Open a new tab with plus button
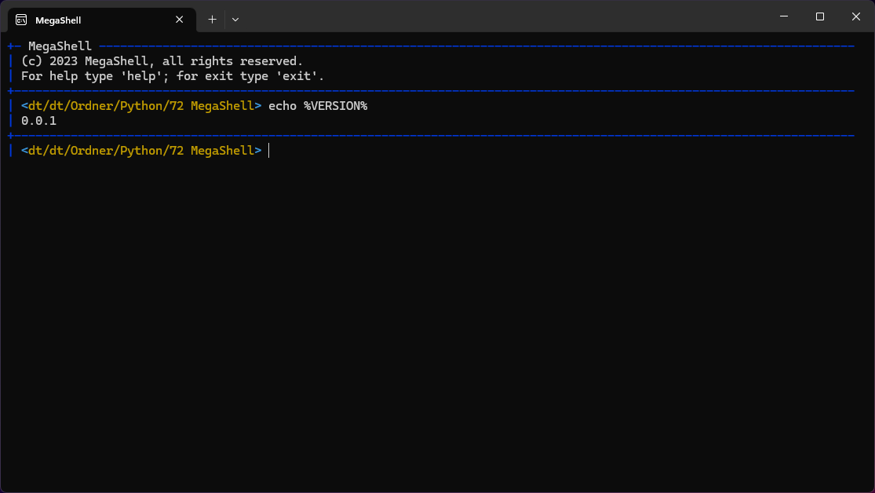Image resolution: width=875 pixels, height=493 pixels. (212, 20)
